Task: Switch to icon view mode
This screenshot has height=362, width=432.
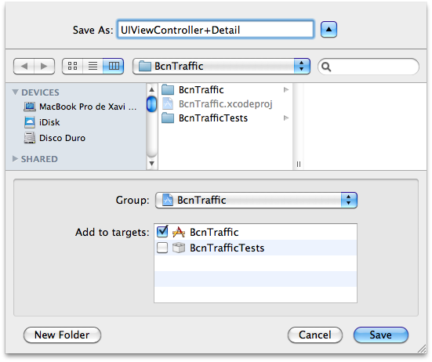Action: [72, 66]
